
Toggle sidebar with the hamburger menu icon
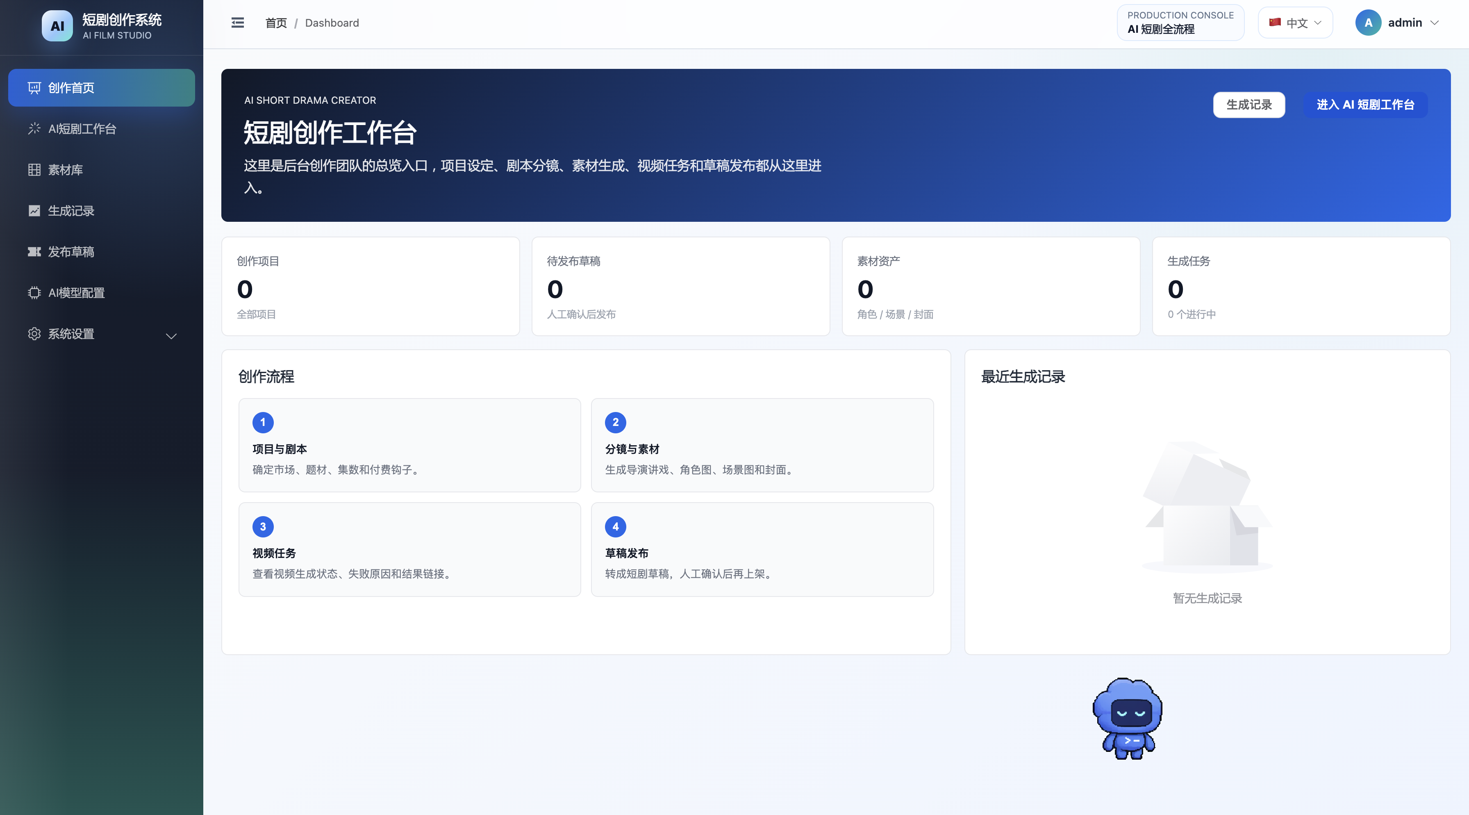(x=238, y=23)
